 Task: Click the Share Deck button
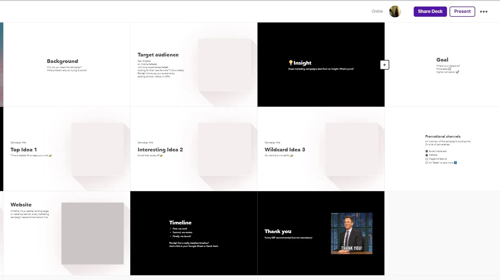pyautogui.click(x=430, y=11)
